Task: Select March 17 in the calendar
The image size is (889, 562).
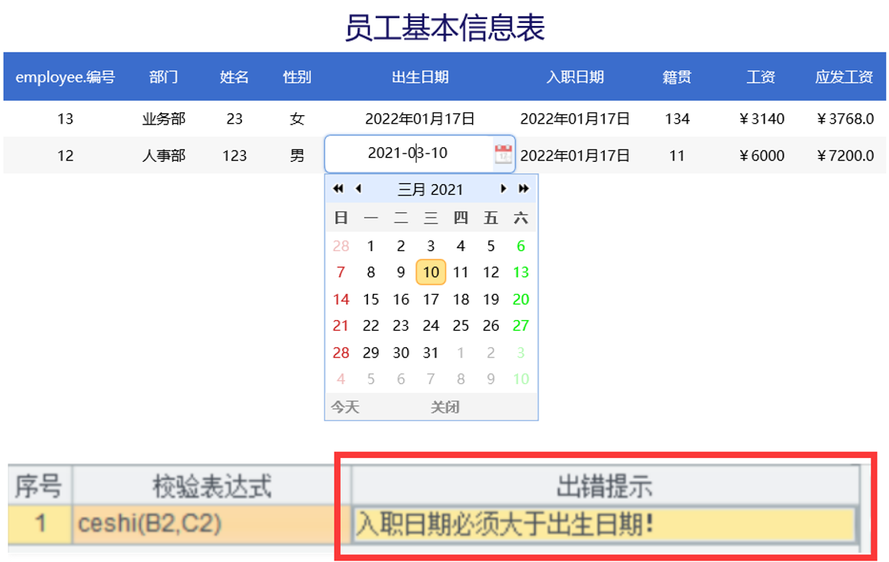Action: click(430, 299)
